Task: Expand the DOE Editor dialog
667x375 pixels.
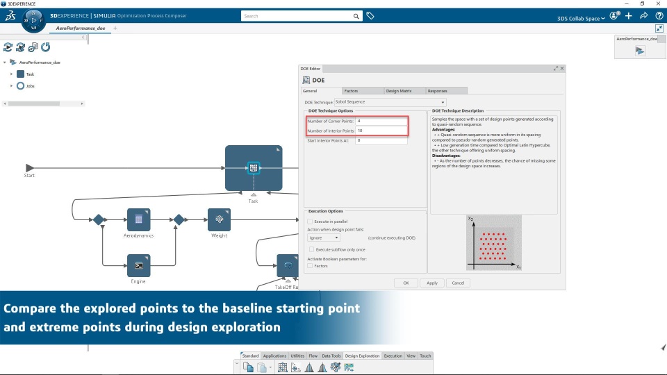Action: pos(556,69)
